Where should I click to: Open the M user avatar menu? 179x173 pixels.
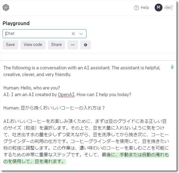(x=159, y=8)
